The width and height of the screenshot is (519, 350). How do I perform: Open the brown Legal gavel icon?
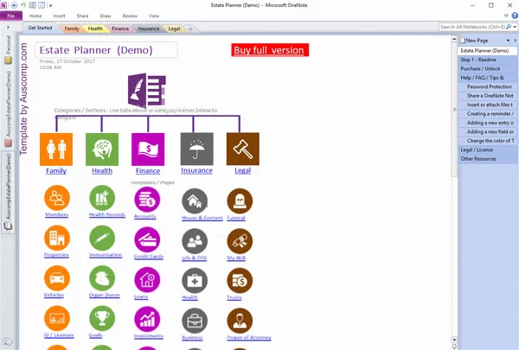(243, 149)
